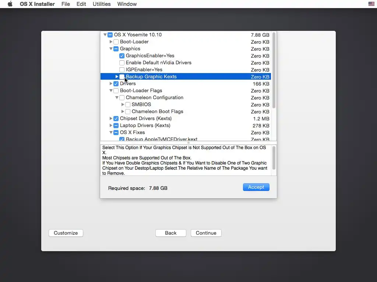
Task: Check the Boot-Loader Flags checkbox
Action: coord(116,90)
